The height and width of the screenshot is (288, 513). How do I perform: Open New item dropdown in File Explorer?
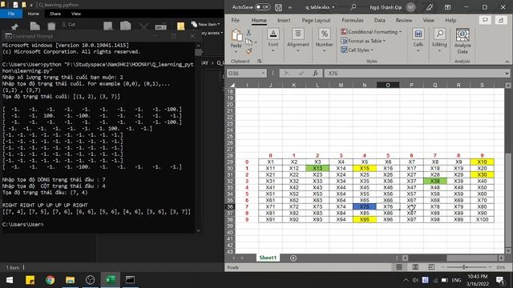coord(206,24)
